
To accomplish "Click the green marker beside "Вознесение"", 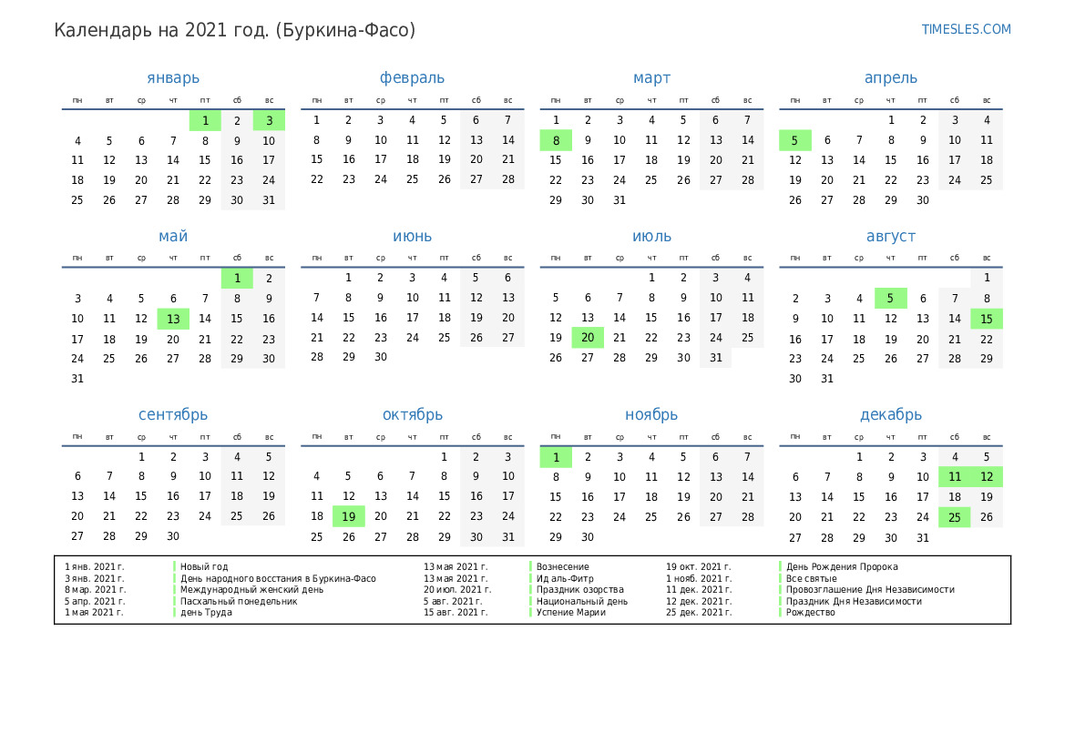I will [x=531, y=567].
